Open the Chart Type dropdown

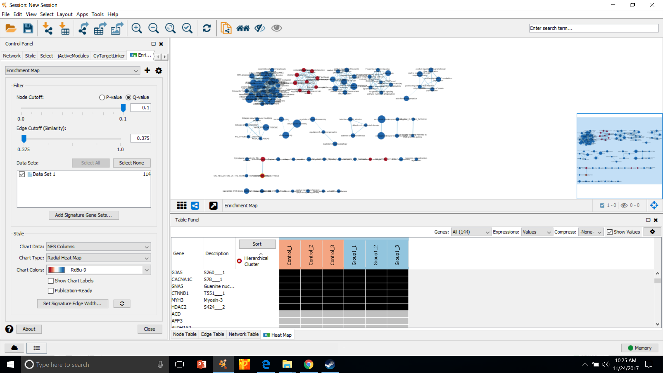98,258
